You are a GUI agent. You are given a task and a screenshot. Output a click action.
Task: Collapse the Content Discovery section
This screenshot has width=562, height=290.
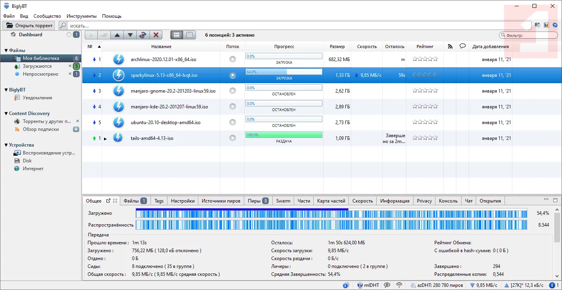[x=6, y=113]
